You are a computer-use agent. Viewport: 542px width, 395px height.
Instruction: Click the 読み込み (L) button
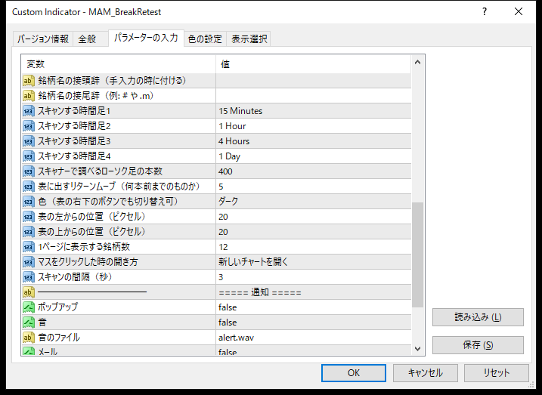[478, 317]
